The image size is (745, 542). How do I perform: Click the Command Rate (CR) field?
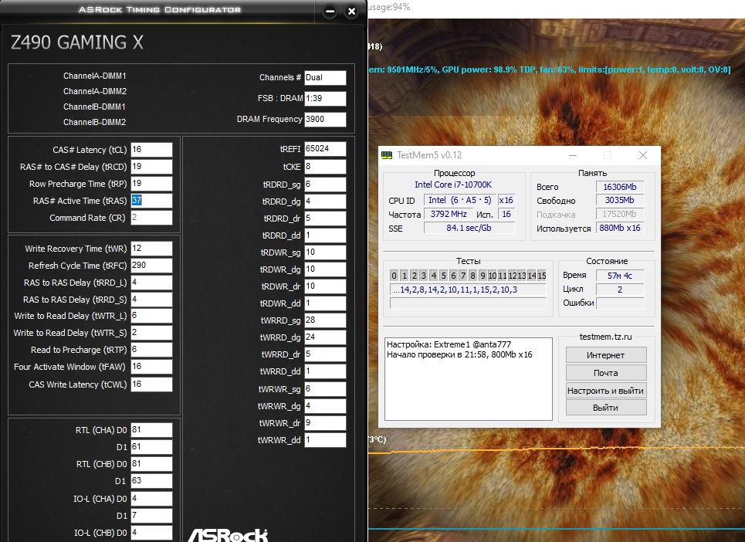[151, 218]
